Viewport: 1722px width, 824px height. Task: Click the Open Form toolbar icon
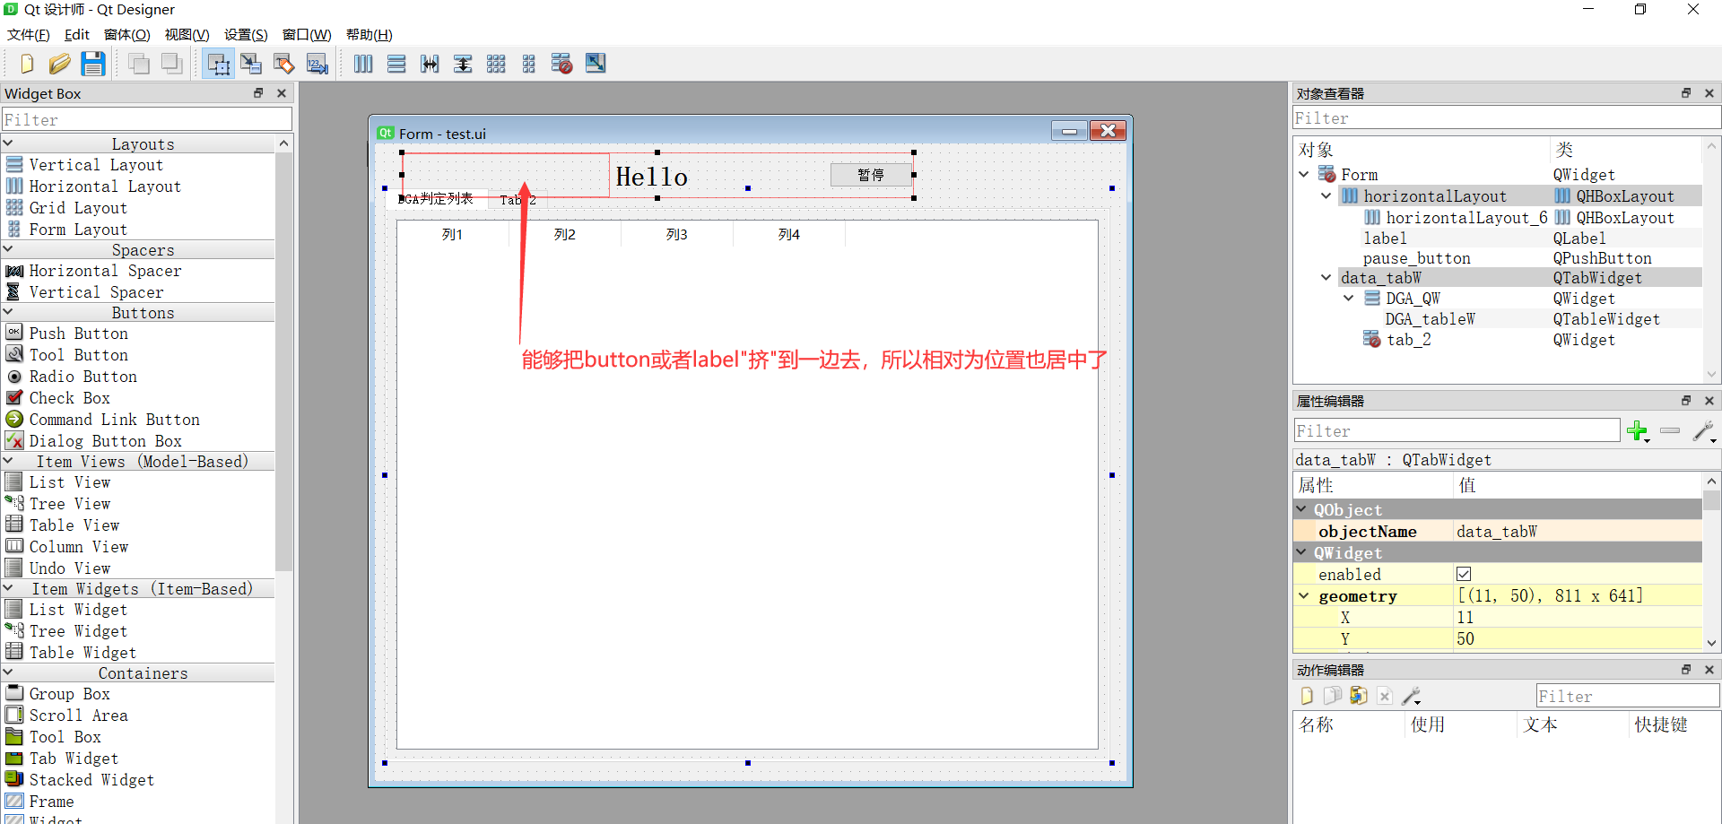click(x=59, y=63)
